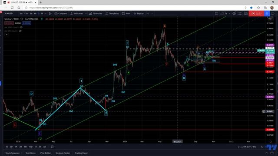This screenshot has width=278, height=156.
Task: Collapse the indicator legend with arrow
Action: [x=7, y=35]
